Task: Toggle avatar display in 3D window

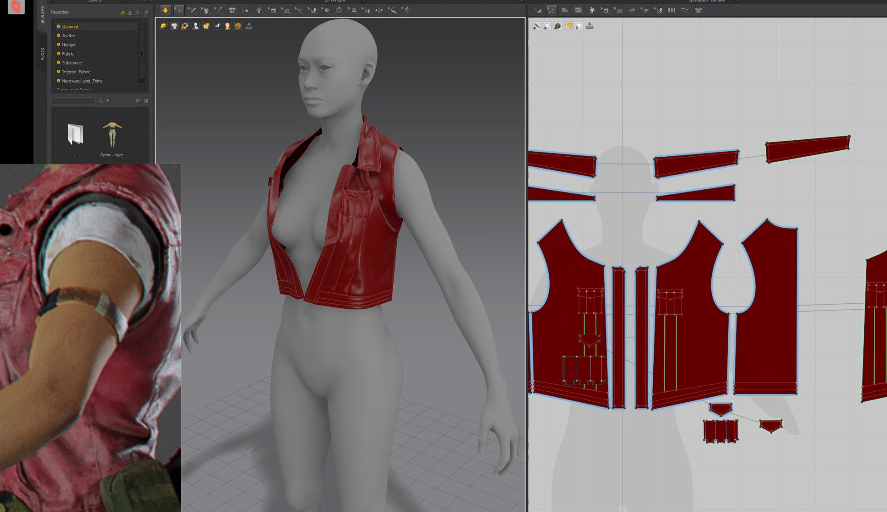Action: coord(196,26)
